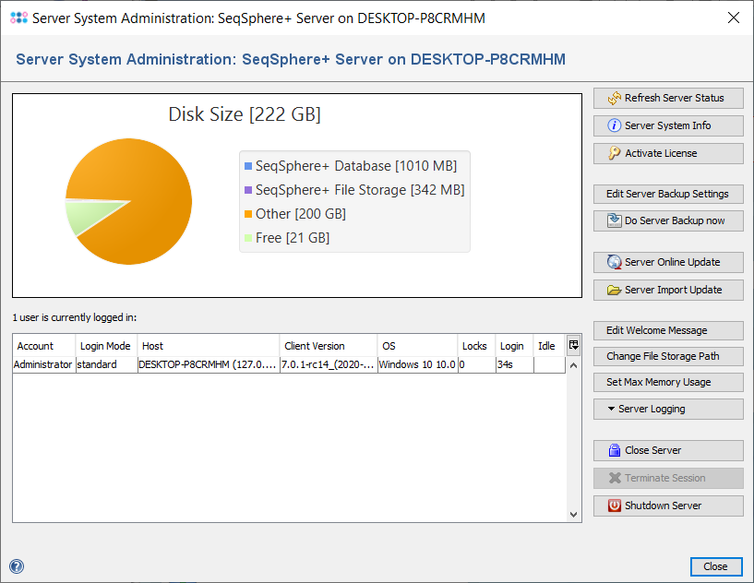The height and width of the screenshot is (583, 754).
Task: Click Edit Welcome Message button
Action: [667, 330]
